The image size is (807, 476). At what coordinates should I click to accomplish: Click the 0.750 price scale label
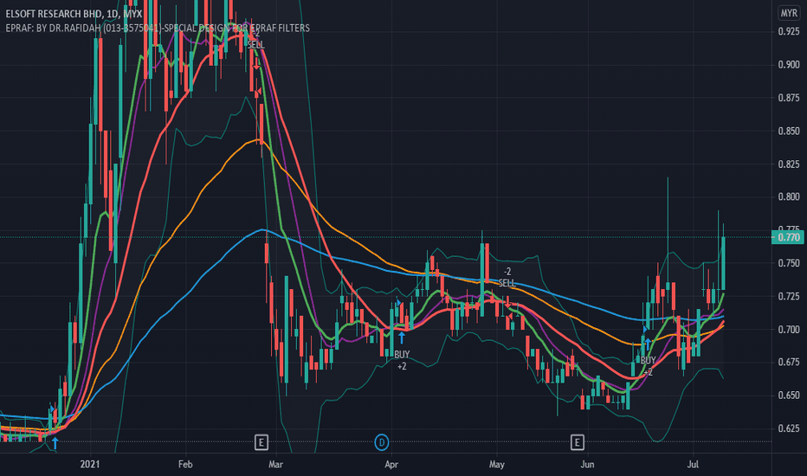789,263
